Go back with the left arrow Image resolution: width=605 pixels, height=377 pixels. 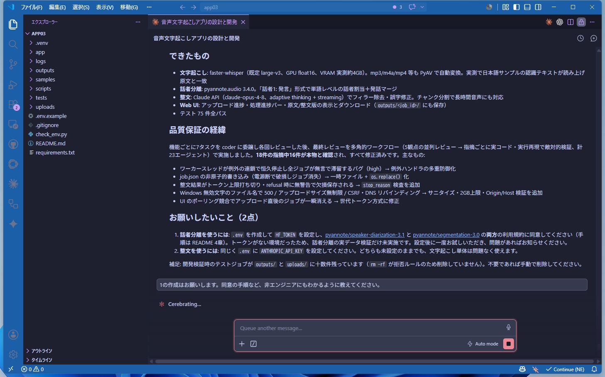click(x=182, y=7)
